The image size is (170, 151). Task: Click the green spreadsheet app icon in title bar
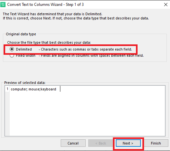point(3,5)
